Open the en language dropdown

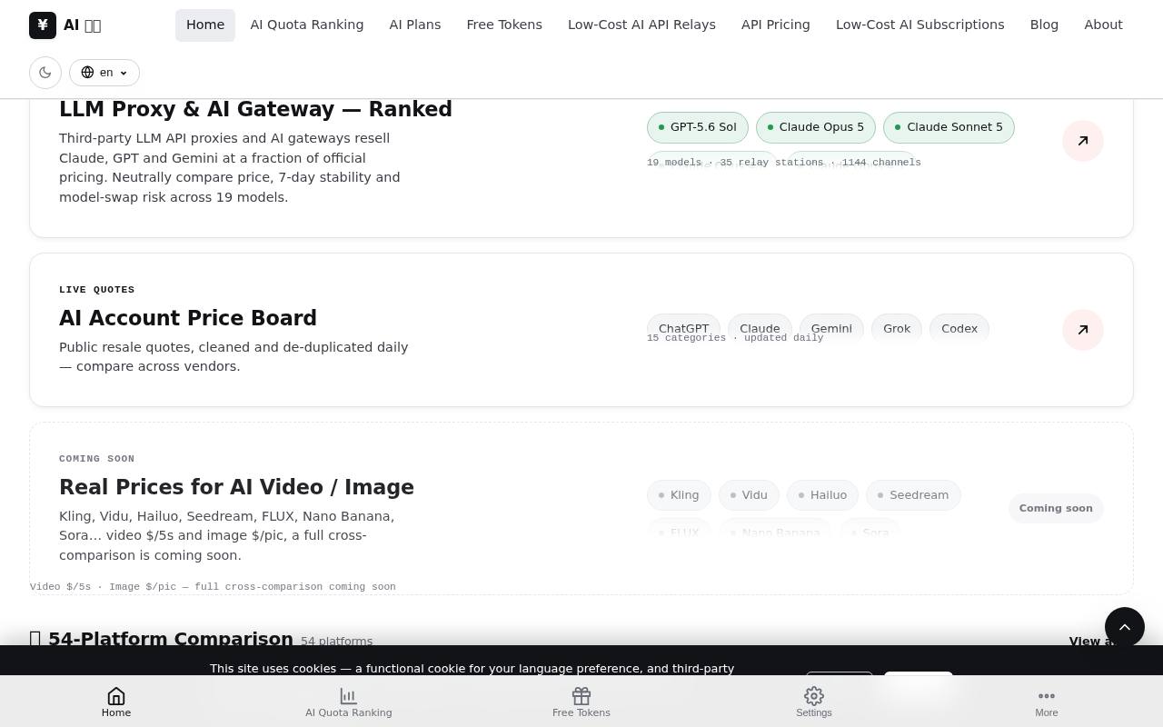coord(104,73)
